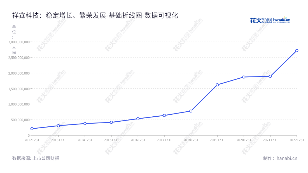Click the 20131231 data point on line
Image resolution: width=308 pixels, height=173 pixels.
point(58,126)
